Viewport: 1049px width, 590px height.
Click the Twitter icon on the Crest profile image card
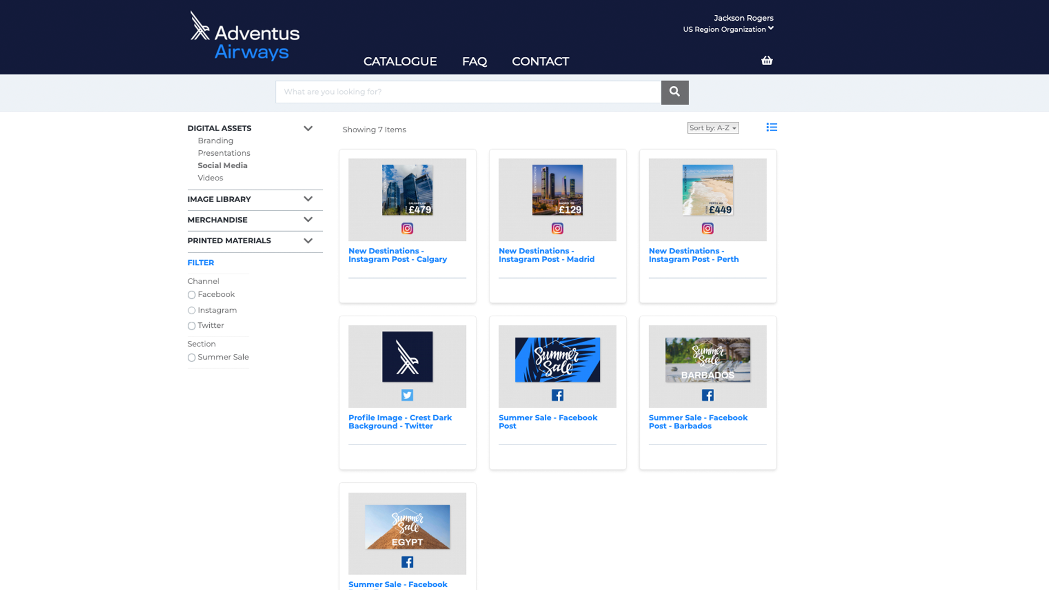click(x=407, y=395)
